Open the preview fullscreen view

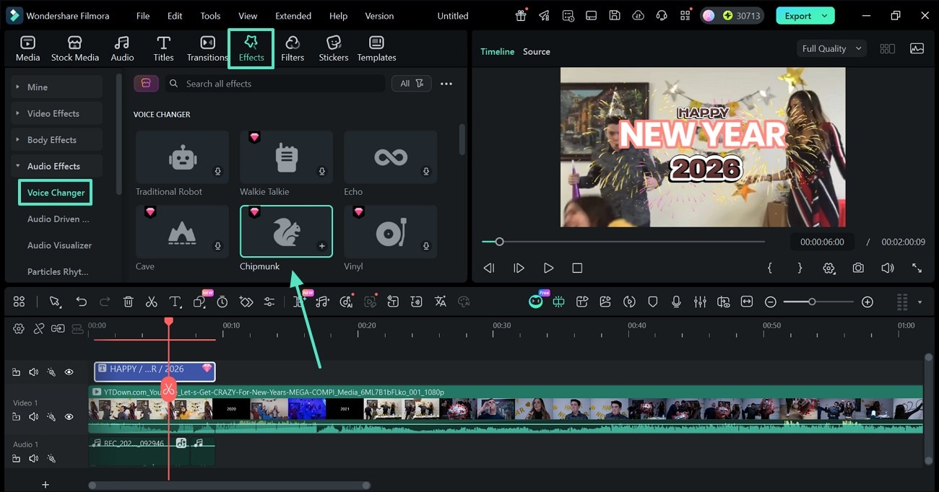[x=917, y=268]
